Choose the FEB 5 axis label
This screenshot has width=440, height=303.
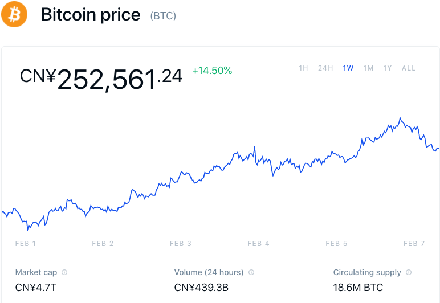pos(336,244)
